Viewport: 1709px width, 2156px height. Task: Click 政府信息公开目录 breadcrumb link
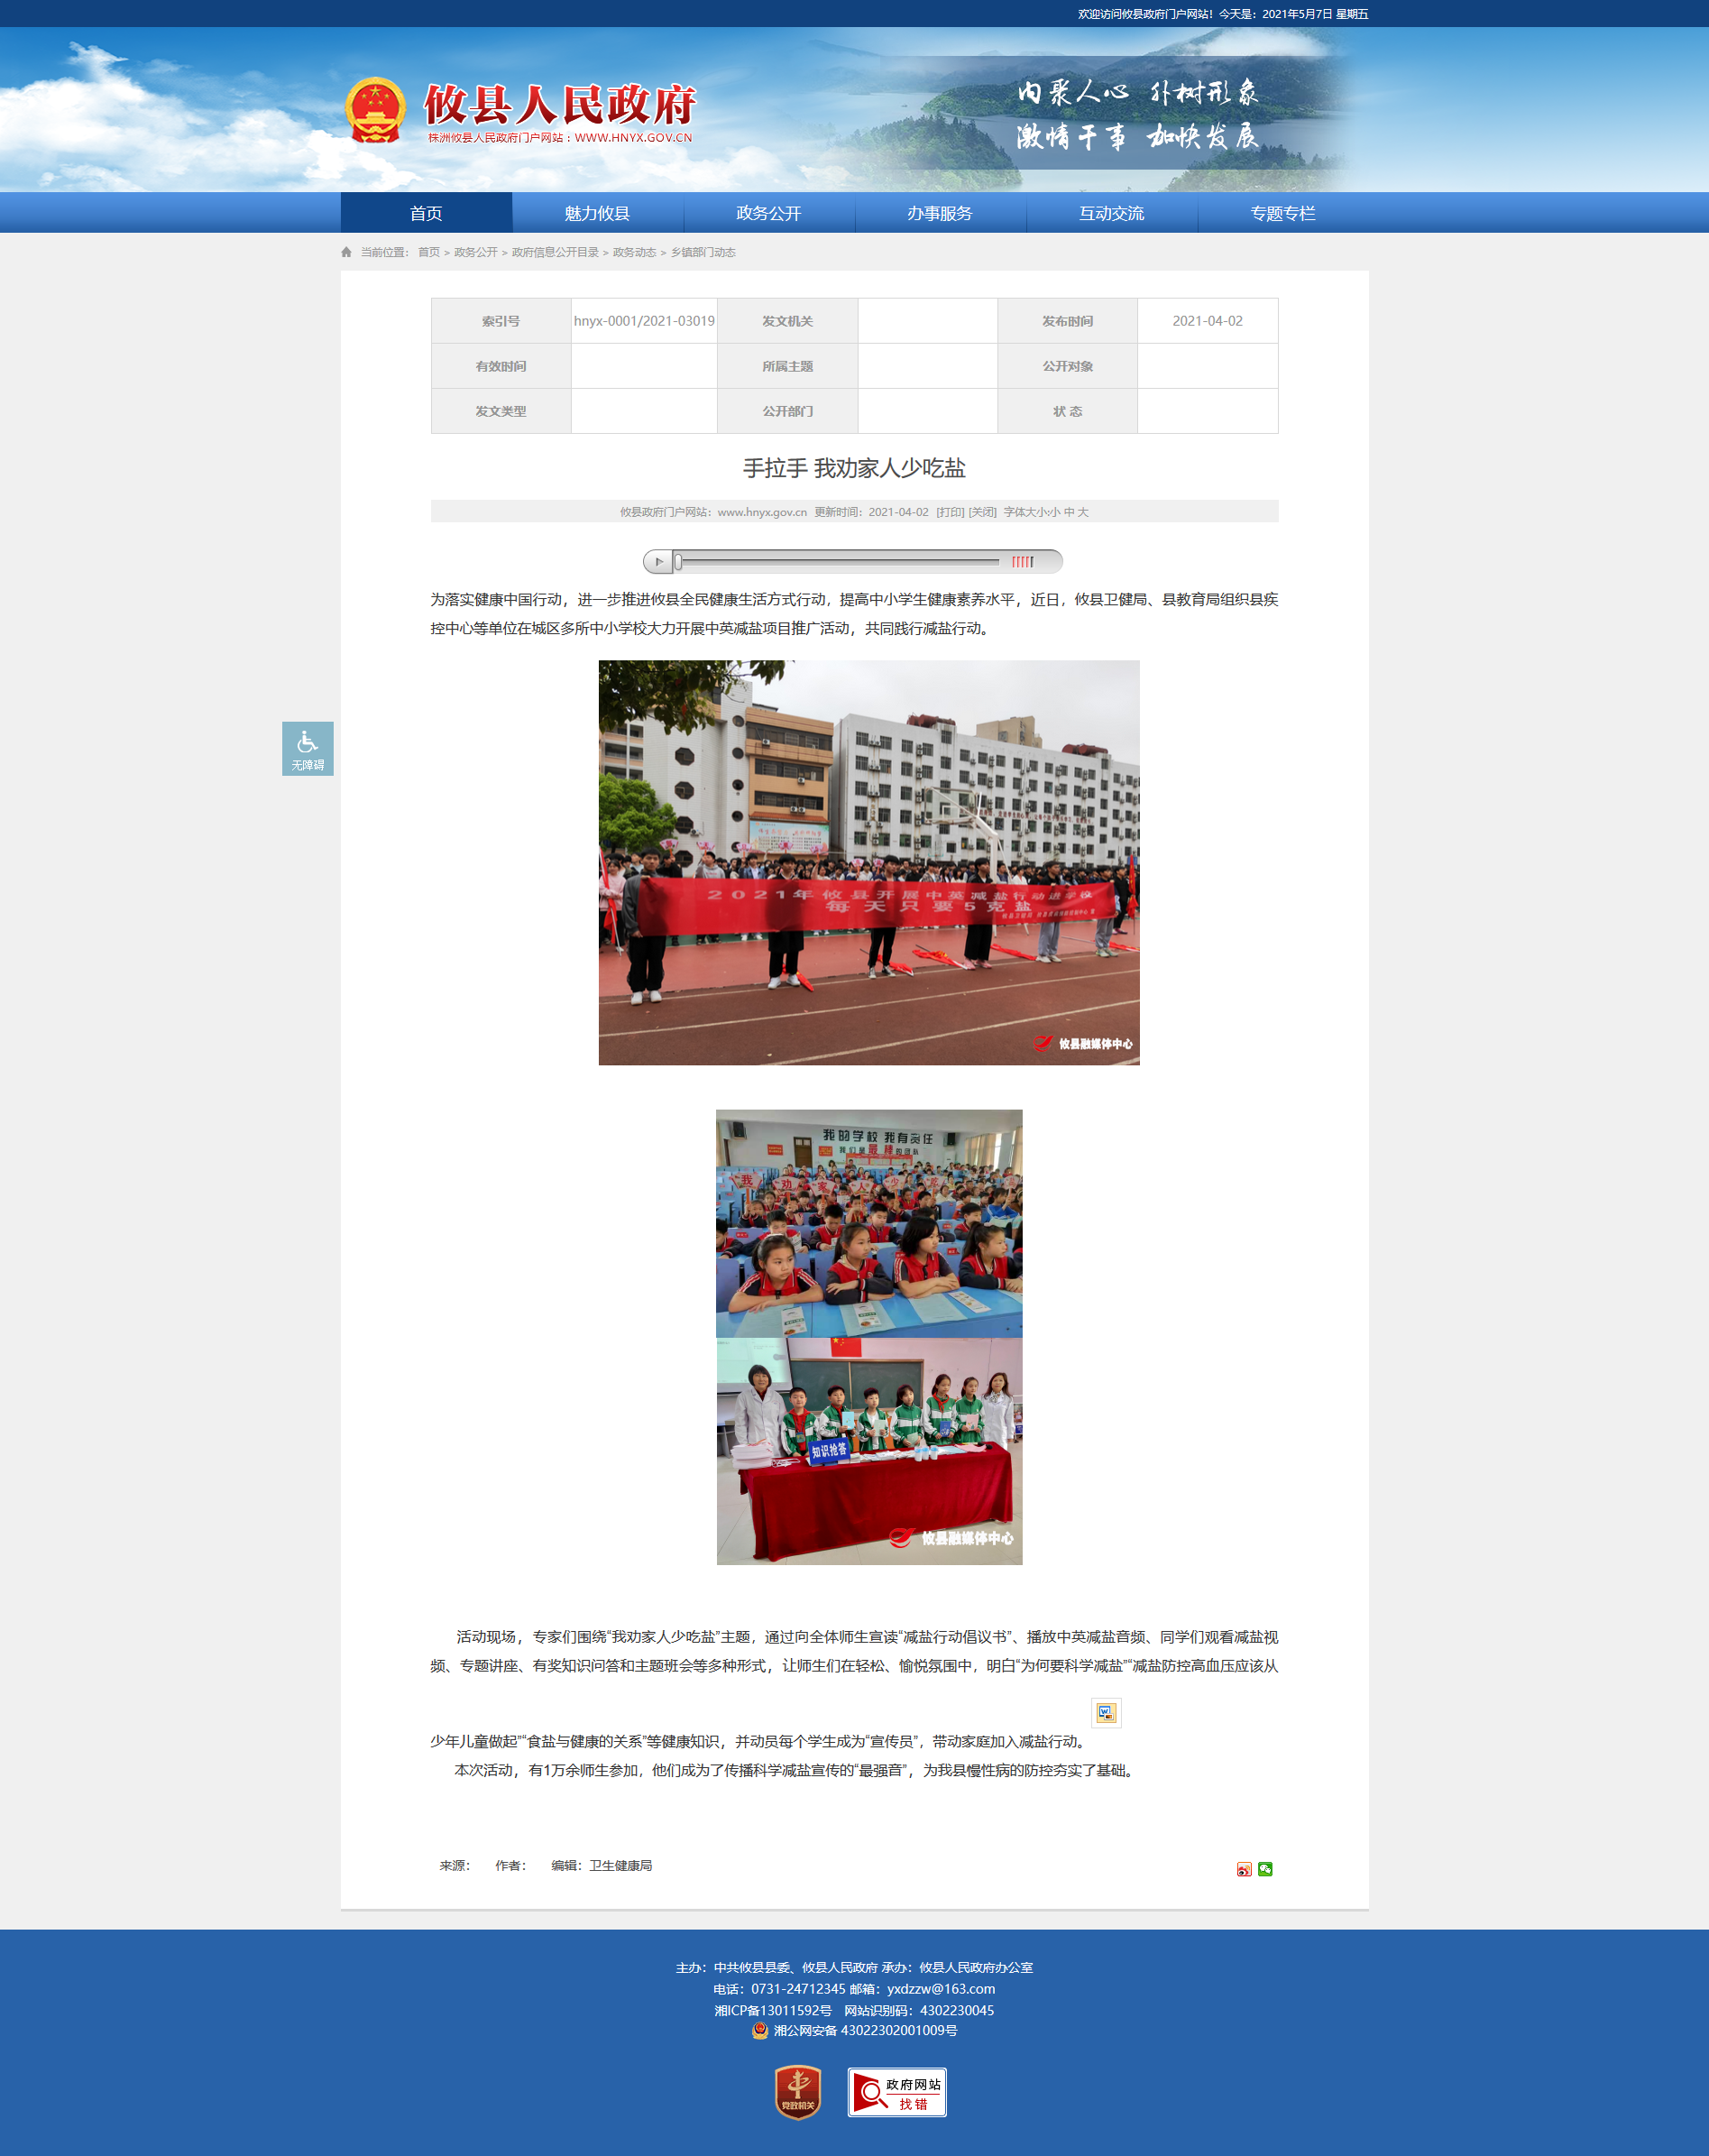coord(555,252)
